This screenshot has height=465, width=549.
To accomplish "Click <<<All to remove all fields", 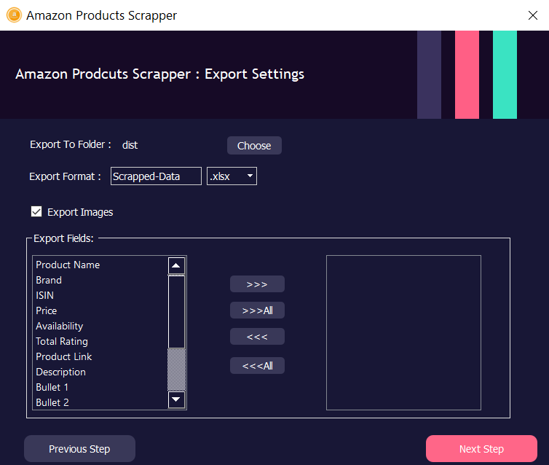I will click(257, 365).
